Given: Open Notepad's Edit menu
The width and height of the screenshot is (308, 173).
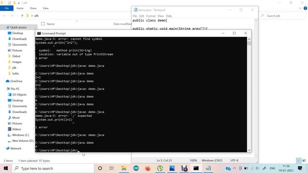Looking at the screenshot, I should (x=141, y=16).
